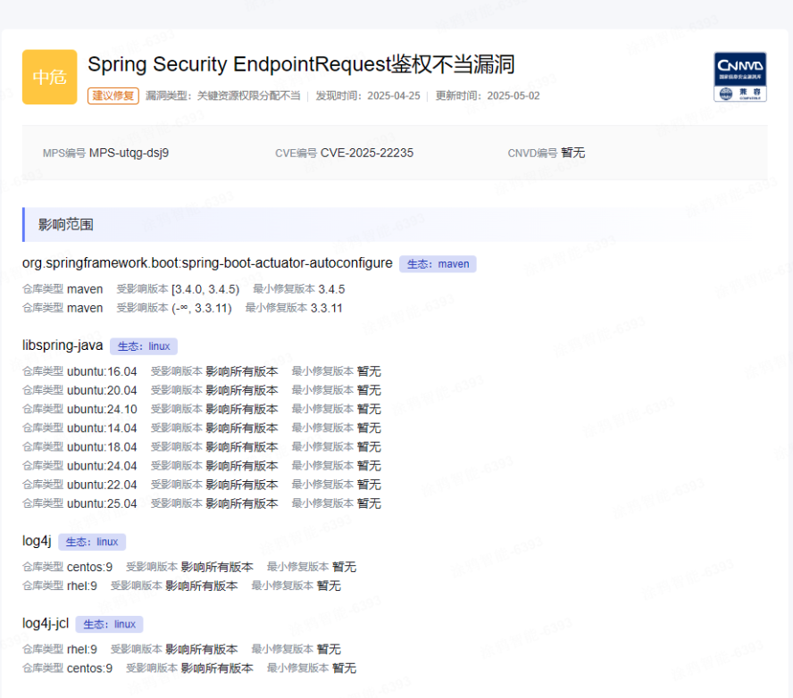Viewport: 793px width, 698px height.
Task: Click the MPS-utqg-dsj9 identifier
Action: pos(129,153)
